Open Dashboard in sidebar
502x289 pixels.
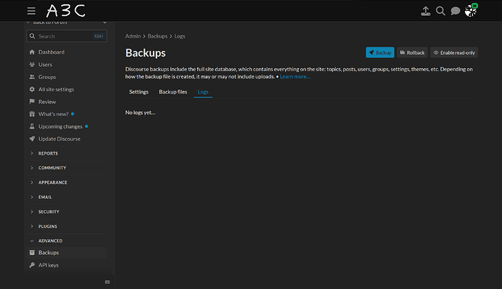[67, 52]
